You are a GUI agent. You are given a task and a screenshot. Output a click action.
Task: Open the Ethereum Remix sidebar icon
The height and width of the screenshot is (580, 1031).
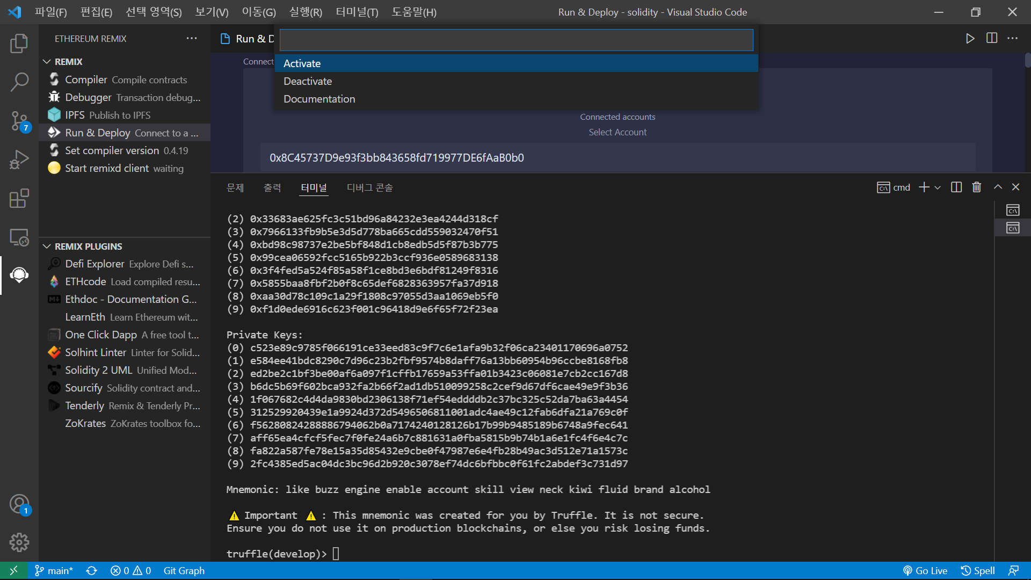click(19, 275)
